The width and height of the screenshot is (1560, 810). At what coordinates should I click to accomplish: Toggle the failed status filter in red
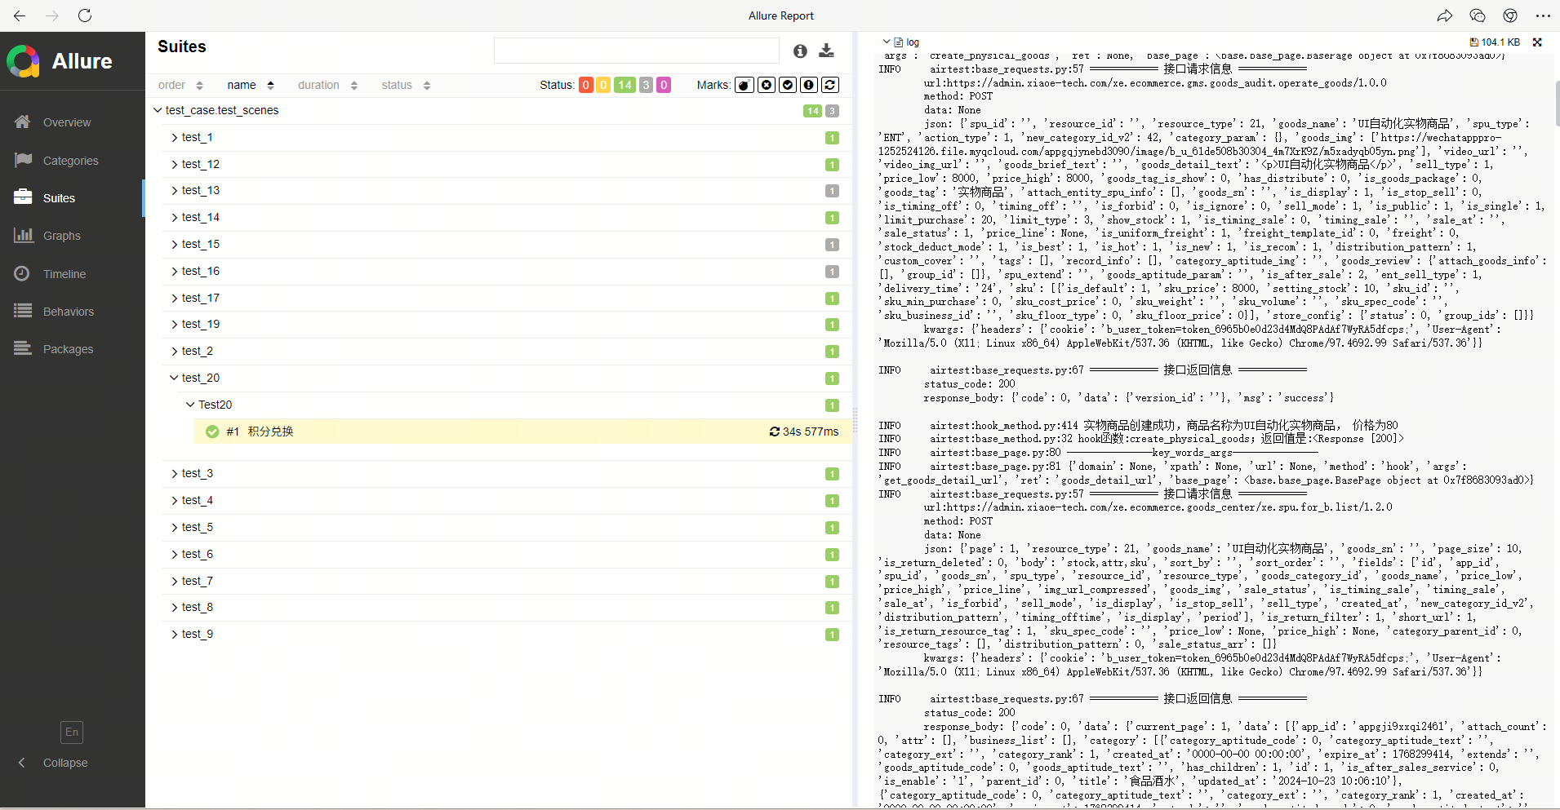click(x=585, y=85)
